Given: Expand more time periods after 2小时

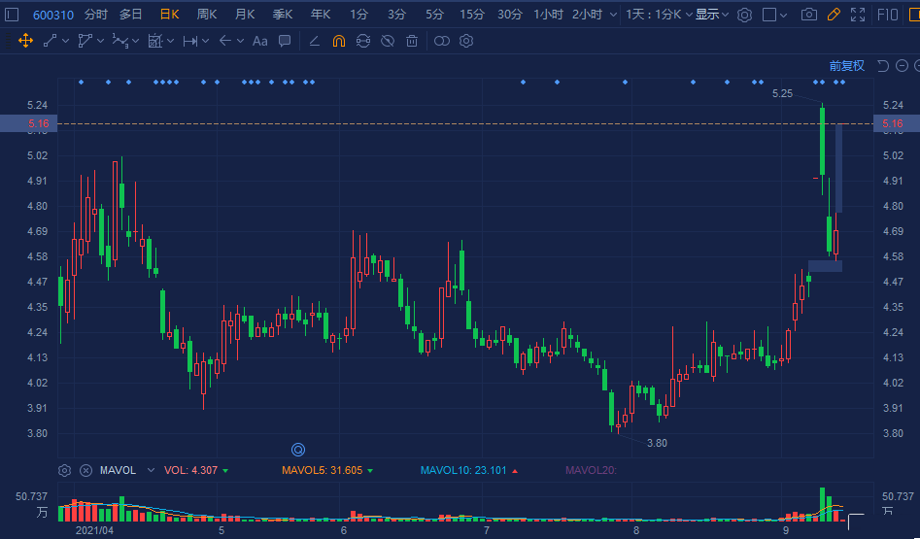Looking at the screenshot, I should [x=613, y=15].
